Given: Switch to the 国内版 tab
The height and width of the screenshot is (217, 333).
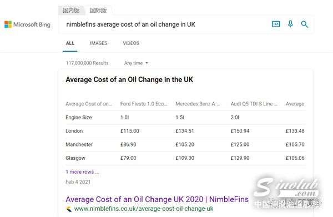Looking at the screenshot, I should 71,10.
